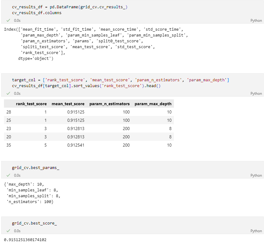265x242 pixels.
Task: Click mean_test_score value 0.915125 in row 25
Action: [76, 120]
